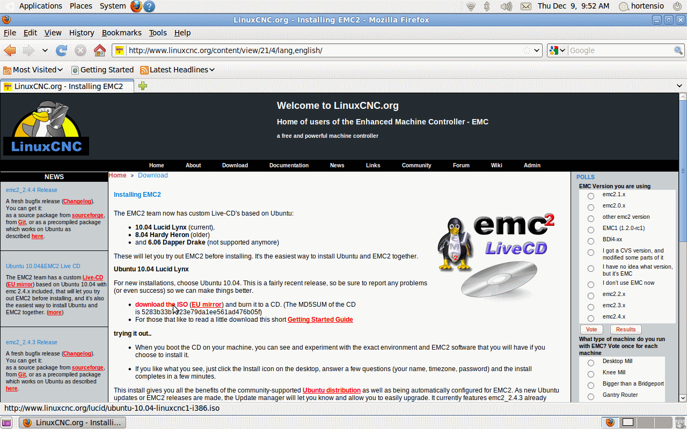
Task: Click the Stop loading icon
Action: pyautogui.click(x=81, y=50)
